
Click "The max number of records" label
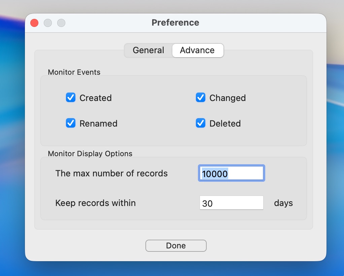point(111,173)
